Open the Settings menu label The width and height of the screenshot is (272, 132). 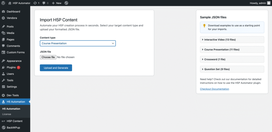(12, 87)
